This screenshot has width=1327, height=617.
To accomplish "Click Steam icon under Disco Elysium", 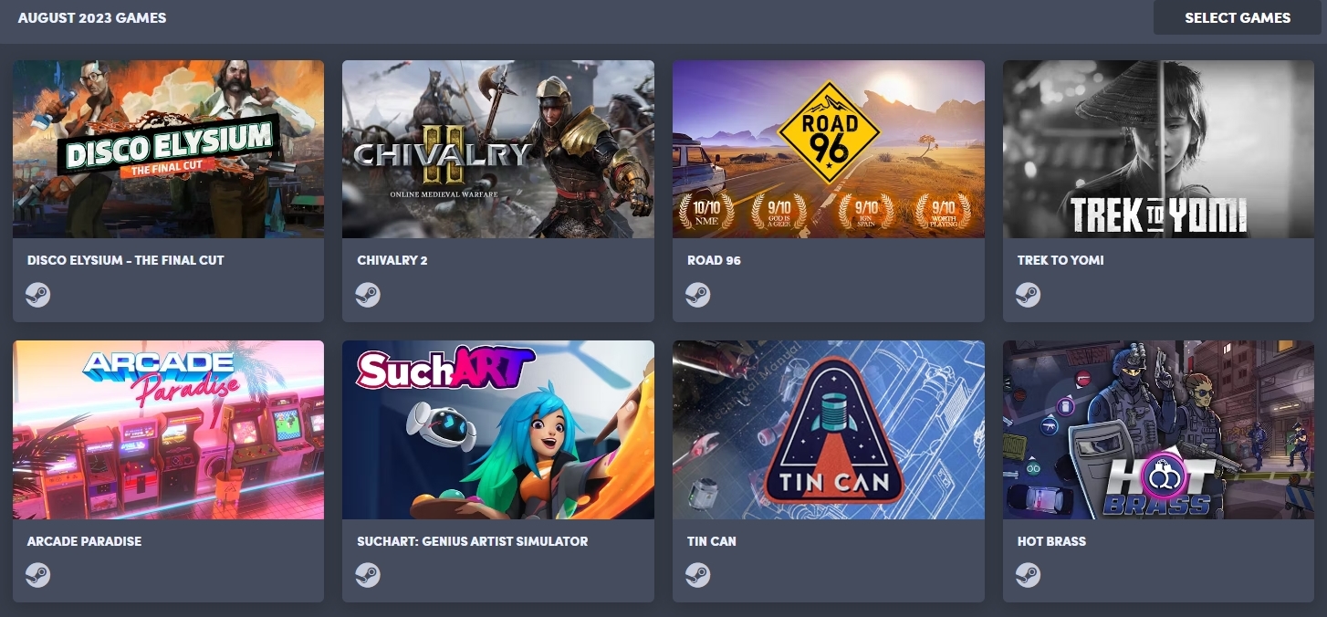I will click(38, 295).
